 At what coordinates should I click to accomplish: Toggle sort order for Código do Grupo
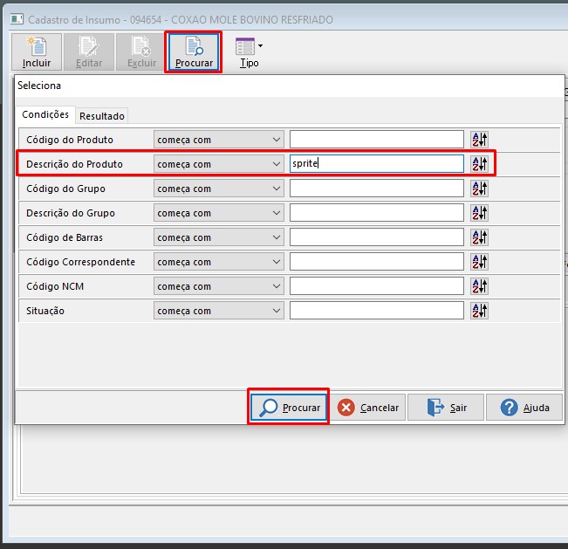(x=480, y=189)
